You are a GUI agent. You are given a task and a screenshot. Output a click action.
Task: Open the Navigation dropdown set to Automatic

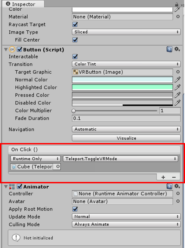(x=126, y=129)
